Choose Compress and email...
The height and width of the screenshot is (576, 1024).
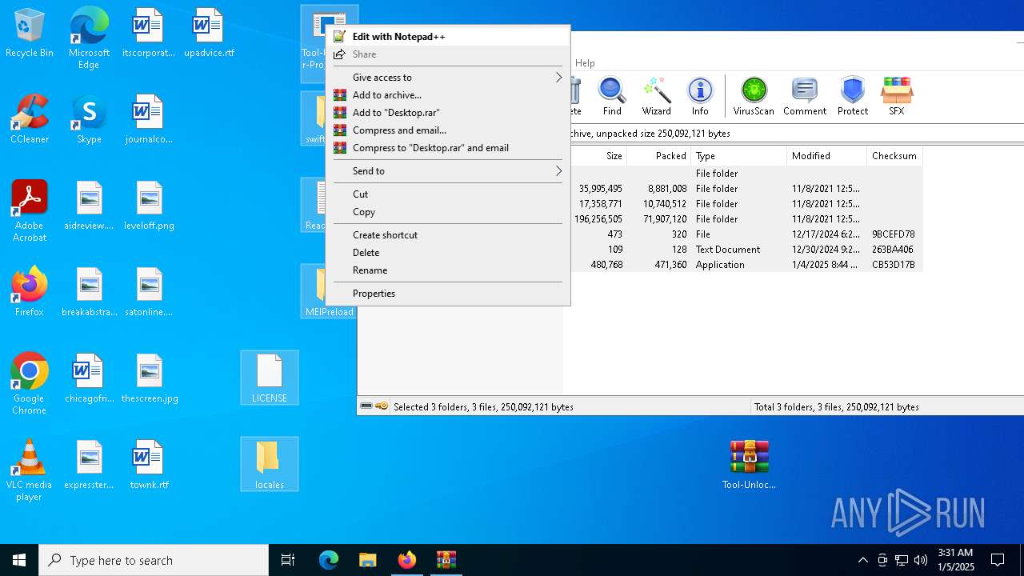point(448,130)
